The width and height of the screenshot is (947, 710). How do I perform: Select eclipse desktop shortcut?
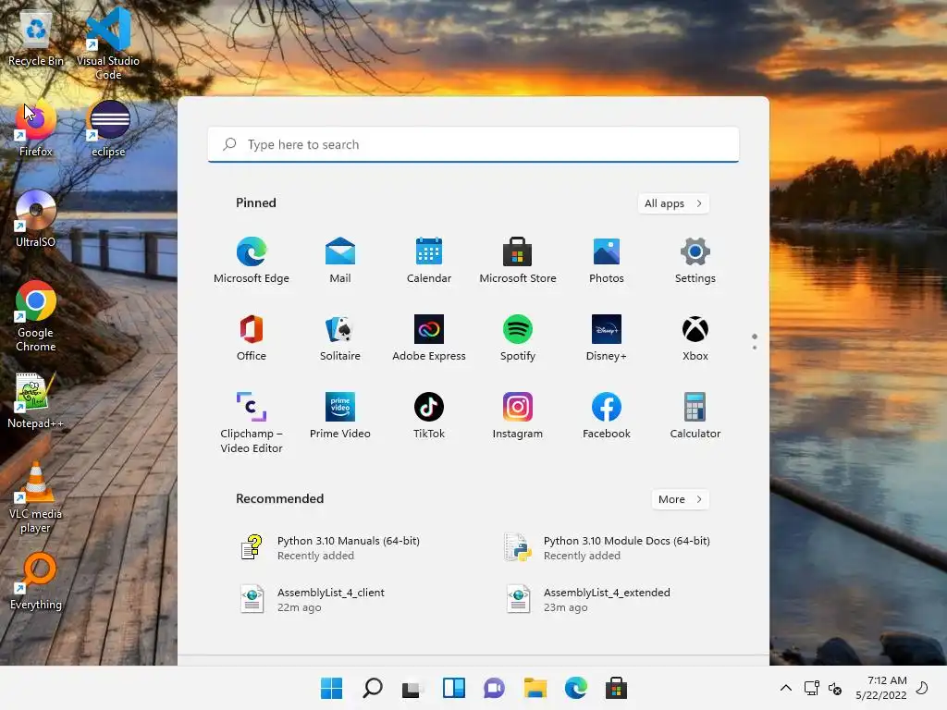point(109,129)
